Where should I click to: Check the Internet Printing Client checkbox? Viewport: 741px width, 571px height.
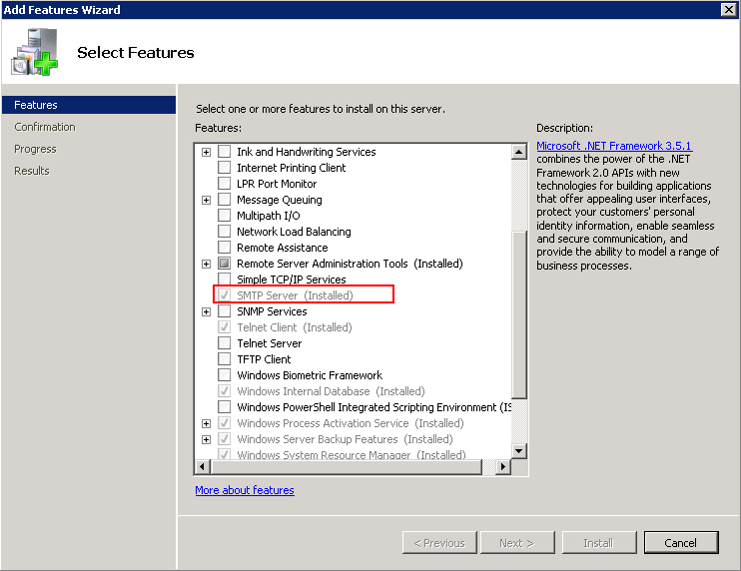(x=224, y=168)
